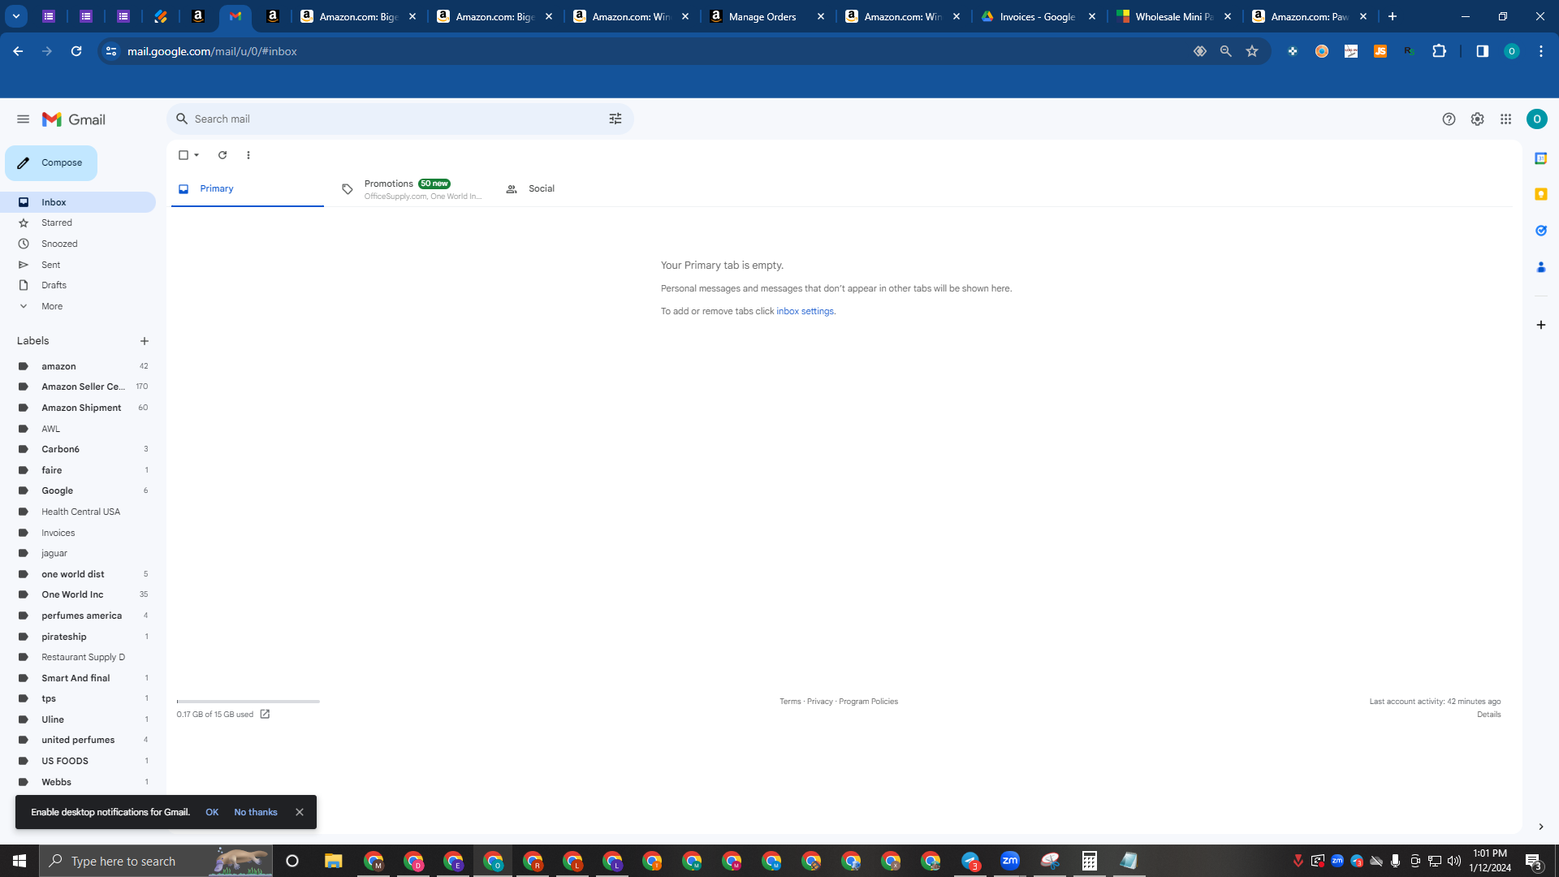Open Zoom from the taskbar

[1010, 861]
